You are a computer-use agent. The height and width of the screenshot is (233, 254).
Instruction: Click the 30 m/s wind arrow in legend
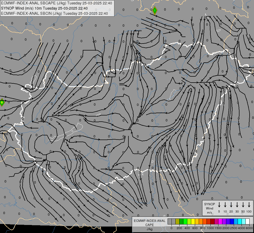tap(237, 205)
